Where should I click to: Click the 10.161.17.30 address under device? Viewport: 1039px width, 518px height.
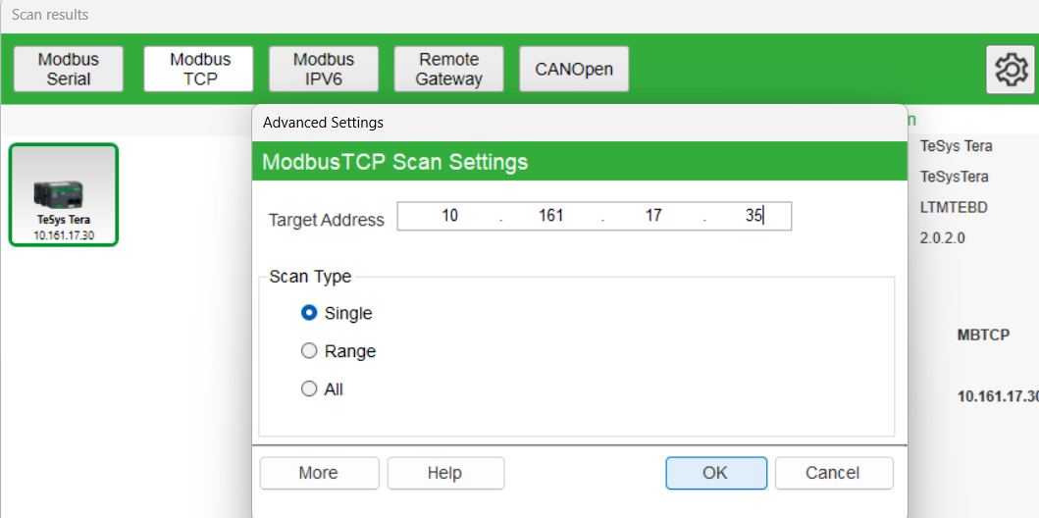point(64,234)
